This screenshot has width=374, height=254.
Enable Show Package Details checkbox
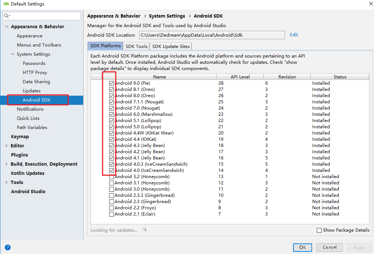coord(319,231)
